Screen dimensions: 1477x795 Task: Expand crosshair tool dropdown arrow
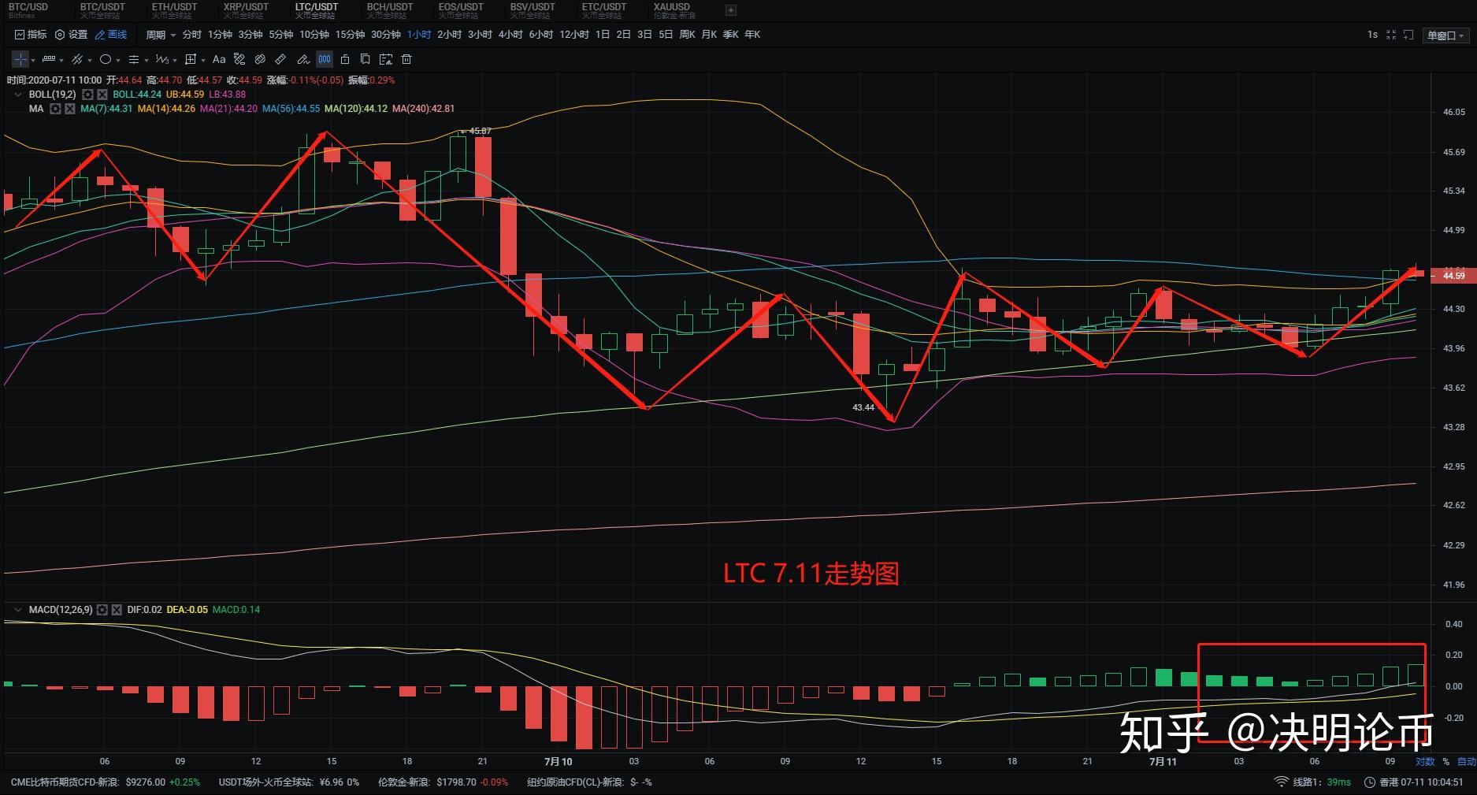(x=33, y=60)
